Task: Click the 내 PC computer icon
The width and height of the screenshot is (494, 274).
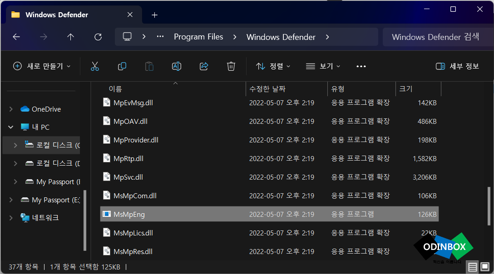Action: [25, 127]
